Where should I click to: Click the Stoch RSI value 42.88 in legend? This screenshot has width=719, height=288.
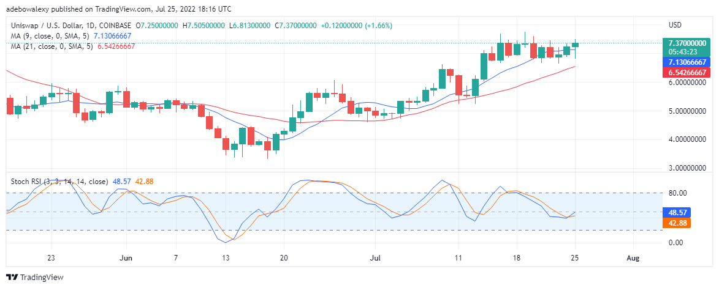tap(143, 182)
